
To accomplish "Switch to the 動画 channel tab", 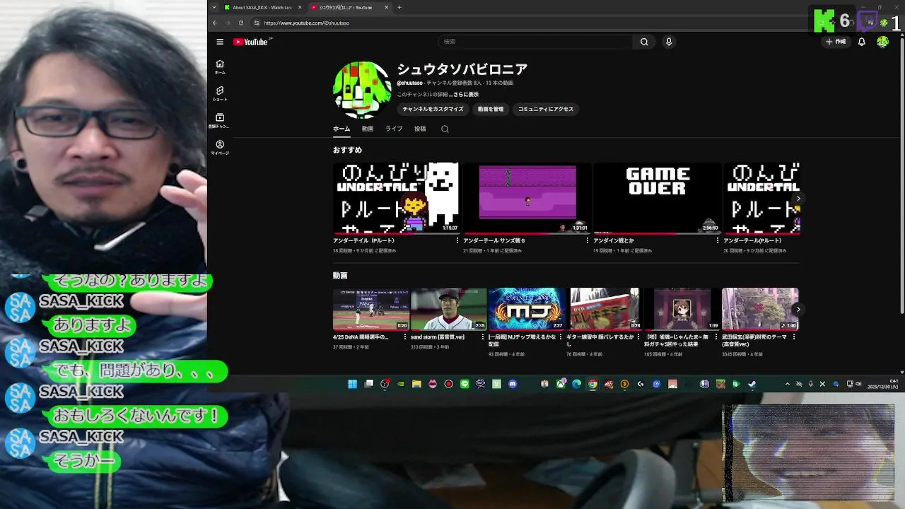I will tap(368, 129).
